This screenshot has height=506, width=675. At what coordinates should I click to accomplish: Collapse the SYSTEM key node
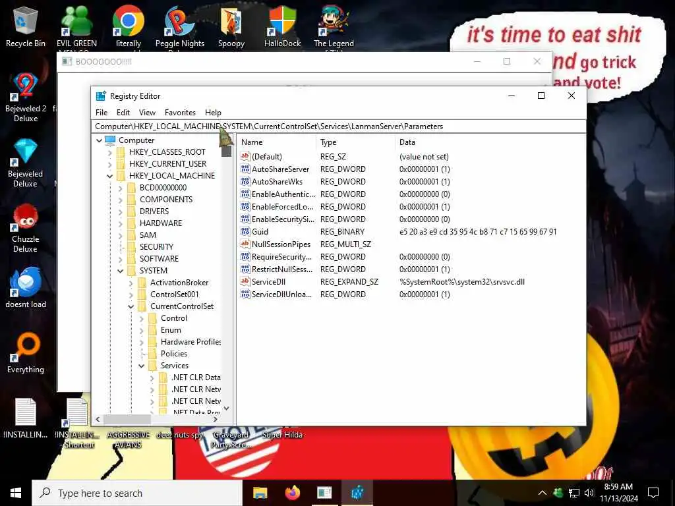pos(120,271)
